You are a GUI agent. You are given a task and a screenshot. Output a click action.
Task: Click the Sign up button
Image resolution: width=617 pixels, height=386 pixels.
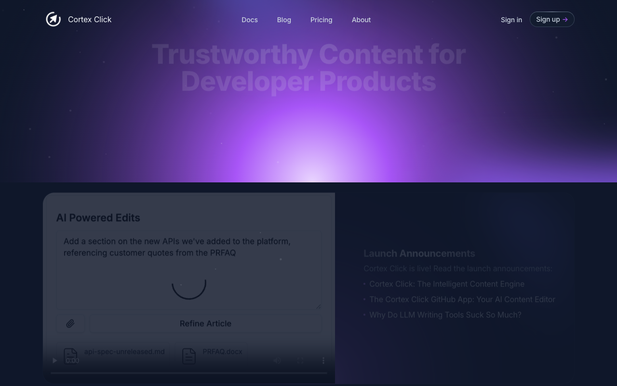click(x=552, y=19)
